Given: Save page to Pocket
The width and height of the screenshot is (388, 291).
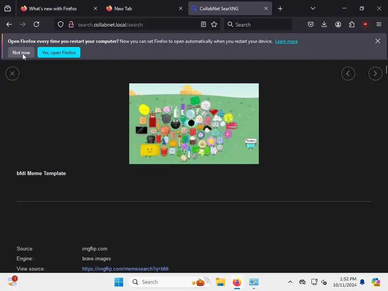Looking at the screenshot, I should 311,25.
